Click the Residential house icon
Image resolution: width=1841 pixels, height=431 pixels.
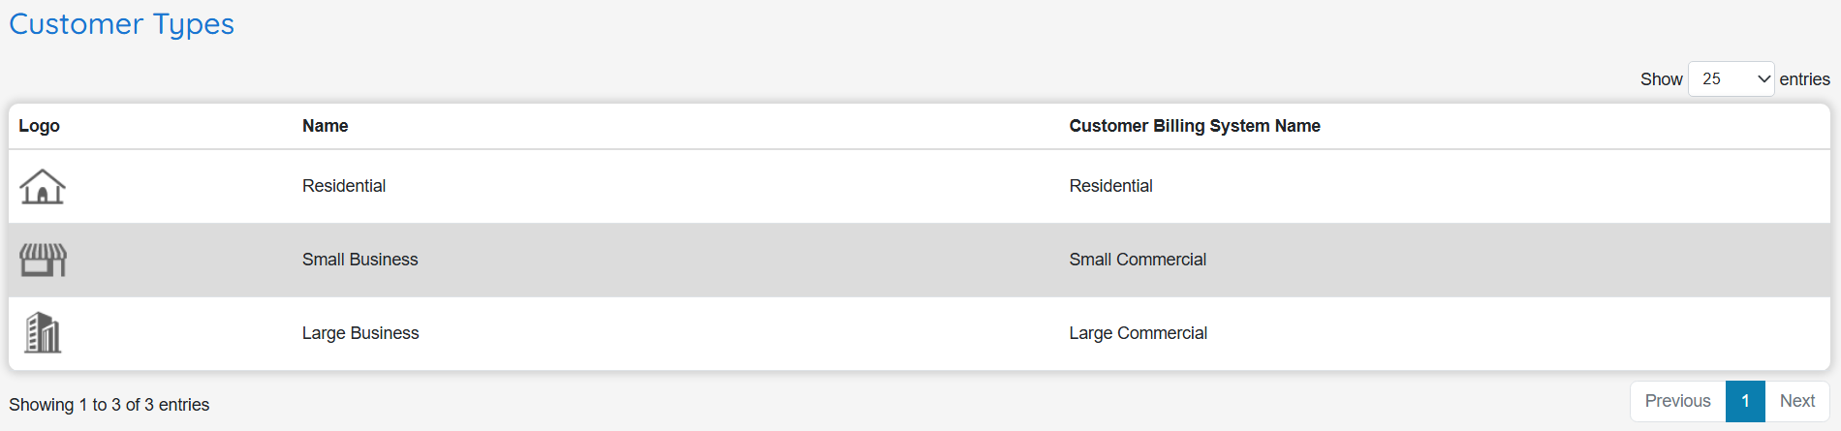point(43,186)
